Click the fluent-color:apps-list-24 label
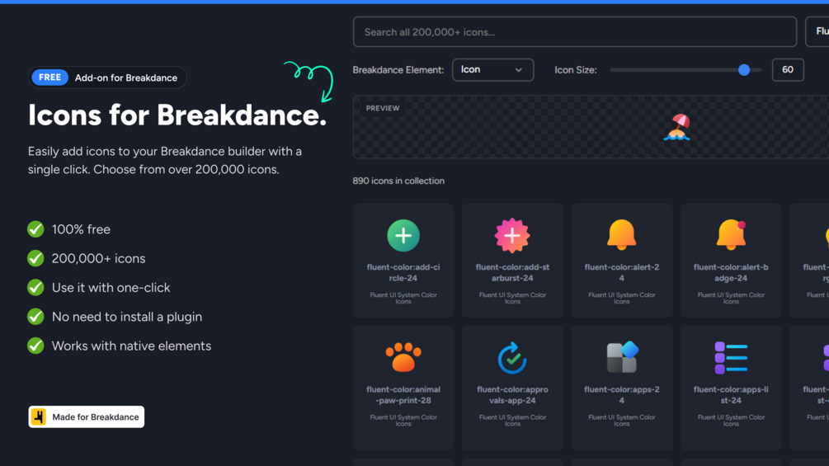This screenshot has height=466, width=829. coord(731,395)
